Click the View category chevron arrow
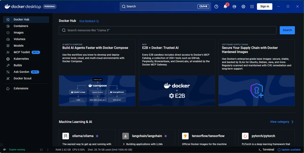 [293, 122]
